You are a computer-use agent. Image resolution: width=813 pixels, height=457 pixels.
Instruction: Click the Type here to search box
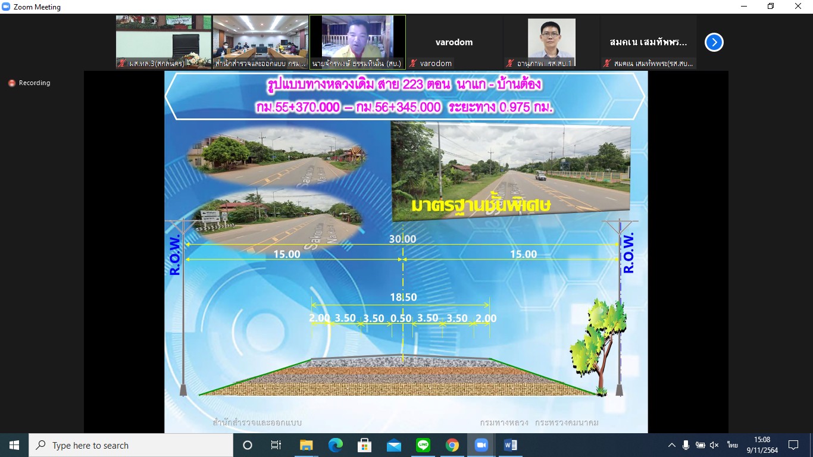[x=131, y=445]
